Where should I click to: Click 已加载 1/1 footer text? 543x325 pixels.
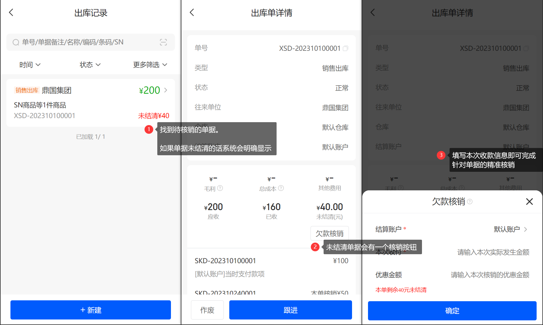(91, 137)
